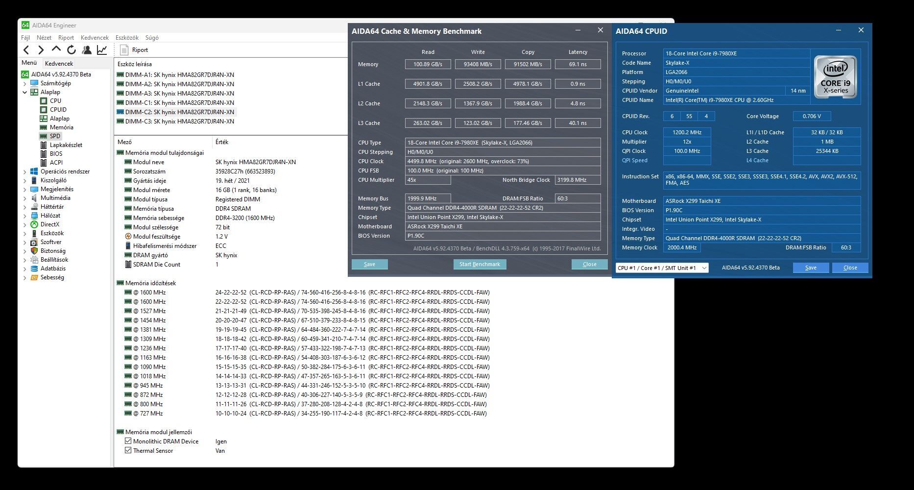Click the Memory Read value 100.89 GB/s

428,64
